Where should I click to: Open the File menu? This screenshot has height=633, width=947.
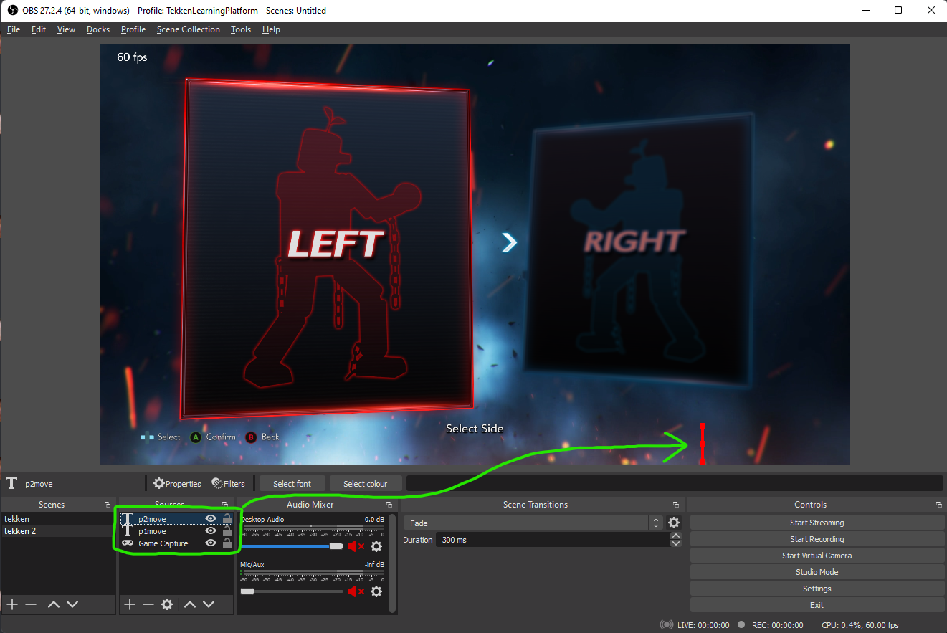click(x=14, y=29)
